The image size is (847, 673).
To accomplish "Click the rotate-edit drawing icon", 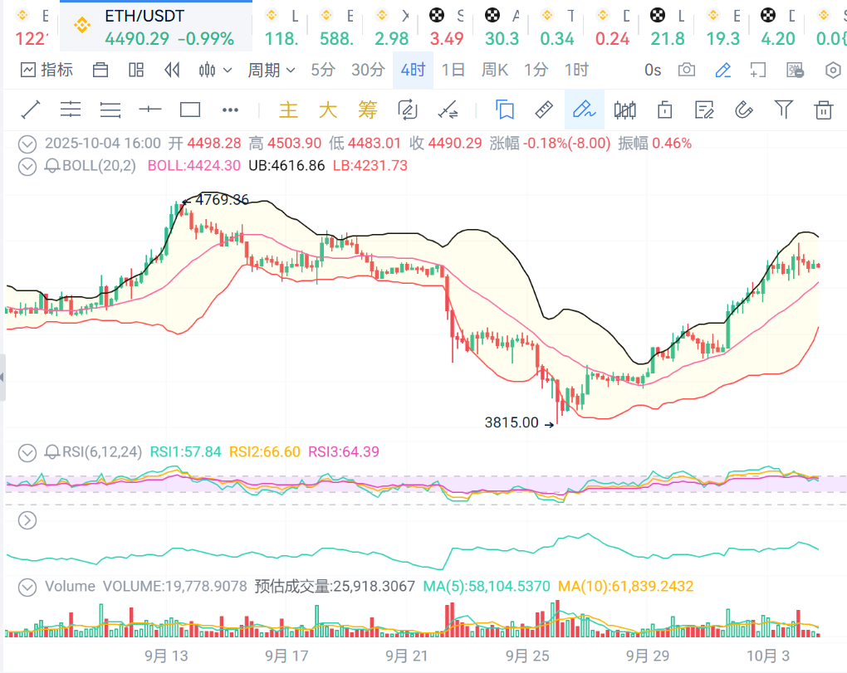I will (x=408, y=110).
